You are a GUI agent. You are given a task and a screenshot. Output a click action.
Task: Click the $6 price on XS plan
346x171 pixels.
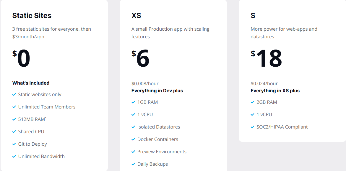pyautogui.click(x=141, y=58)
